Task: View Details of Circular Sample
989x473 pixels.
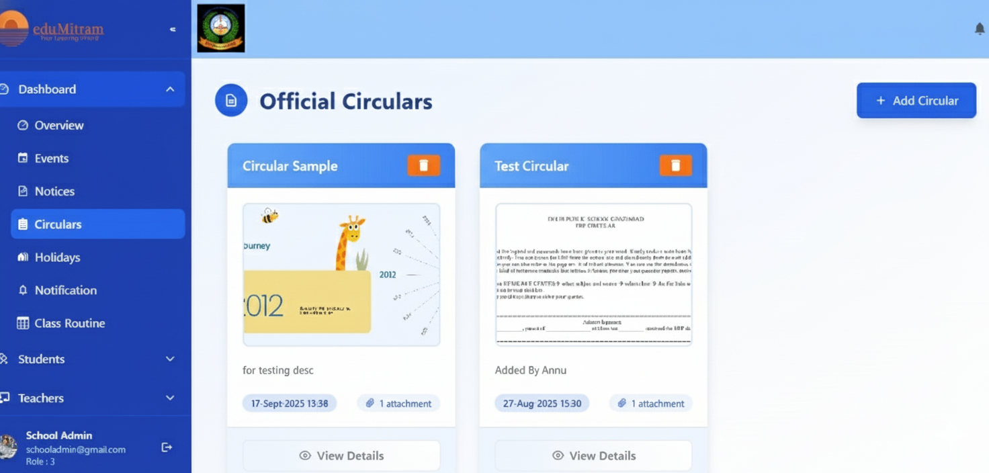Action: pos(341,456)
